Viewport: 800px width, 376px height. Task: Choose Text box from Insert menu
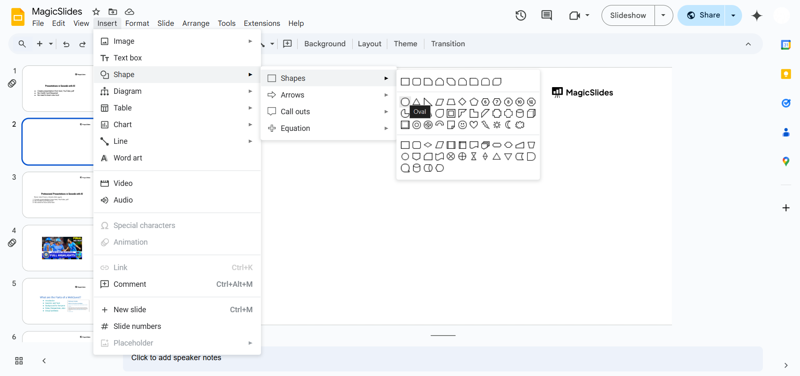point(177,58)
